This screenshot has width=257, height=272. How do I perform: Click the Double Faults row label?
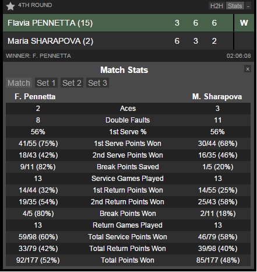128,120
